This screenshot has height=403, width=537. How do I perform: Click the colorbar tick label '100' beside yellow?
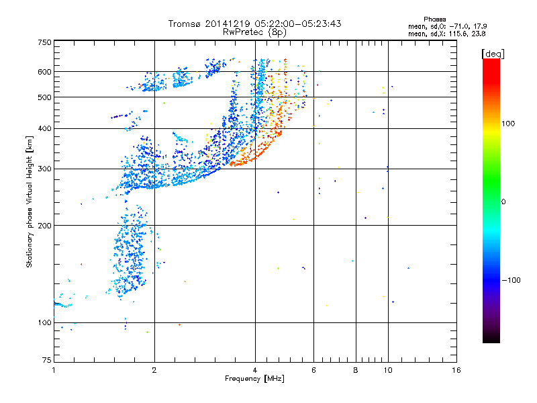(508, 124)
